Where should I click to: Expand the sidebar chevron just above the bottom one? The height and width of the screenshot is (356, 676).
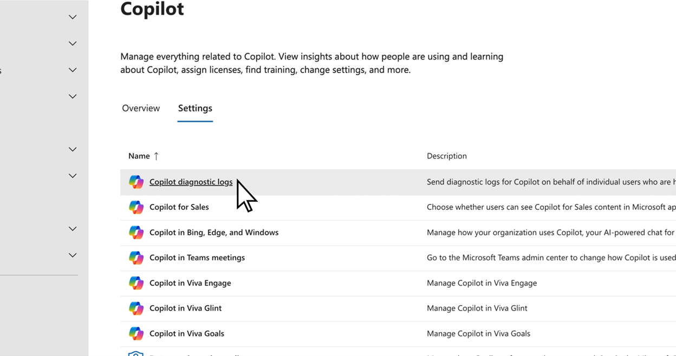coord(73,229)
